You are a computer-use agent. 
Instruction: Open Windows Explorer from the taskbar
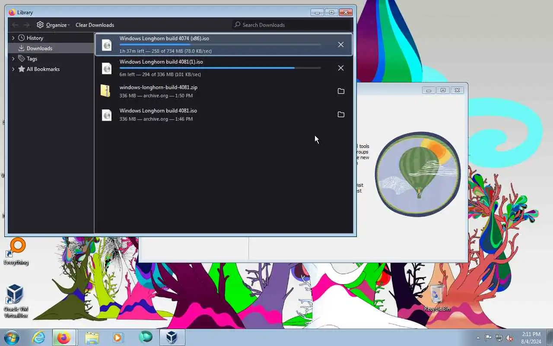[x=92, y=337]
